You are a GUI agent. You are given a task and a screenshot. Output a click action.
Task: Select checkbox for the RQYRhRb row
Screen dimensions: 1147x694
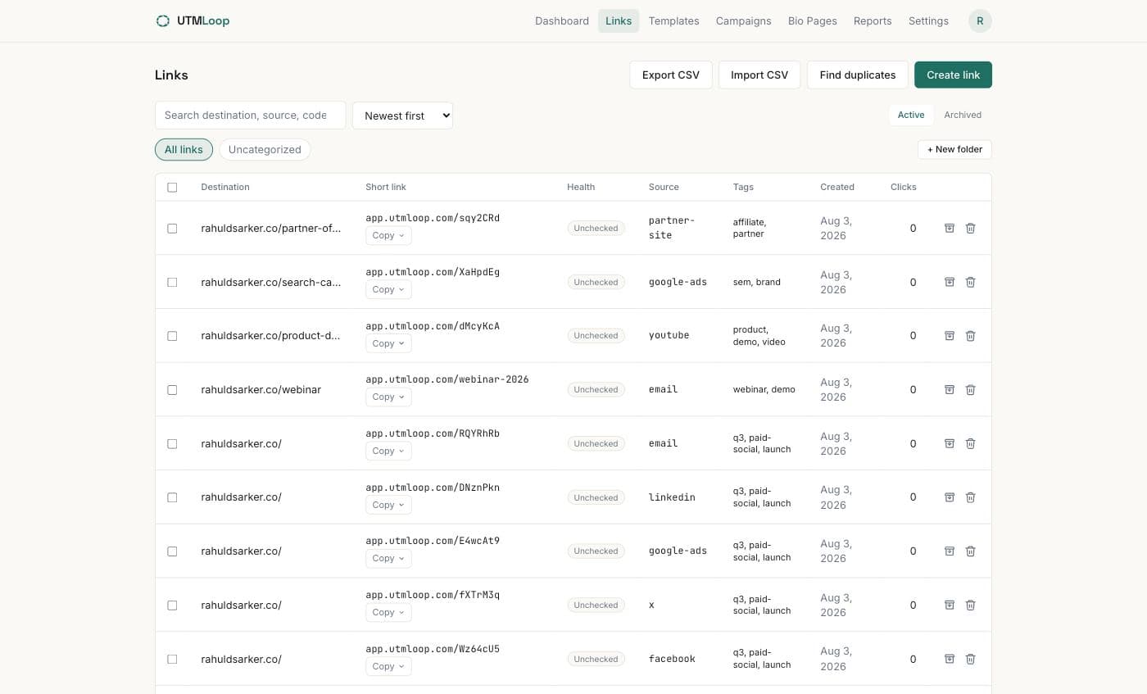tap(172, 443)
